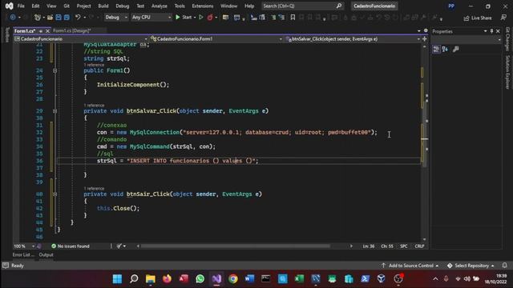Click the New Project toolbar icon
The height and width of the screenshot is (288, 513).
pos(38,18)
